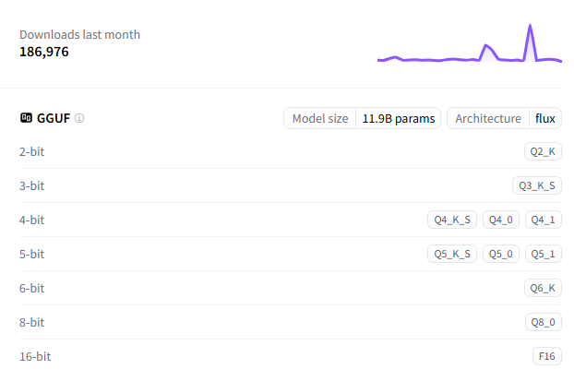The width and height of the screenshot is (574, 381).
Task: Click the 4-bit row label
Action: [32, 220]
